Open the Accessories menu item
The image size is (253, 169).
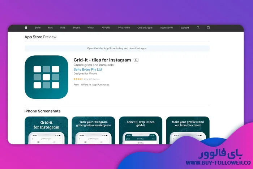click(167, 28)
